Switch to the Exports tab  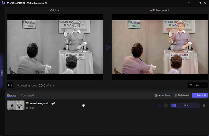[x=11, y=95]
